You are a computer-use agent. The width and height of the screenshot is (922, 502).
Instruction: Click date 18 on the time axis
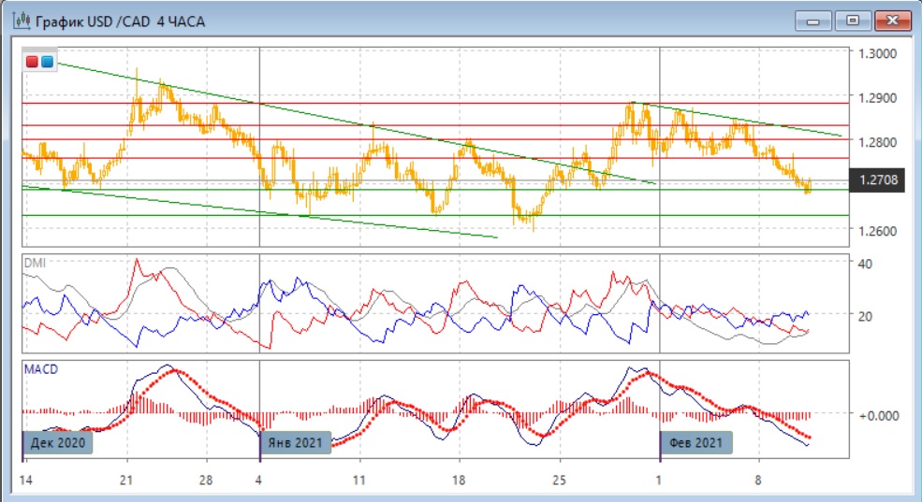(x=459, y=480)
